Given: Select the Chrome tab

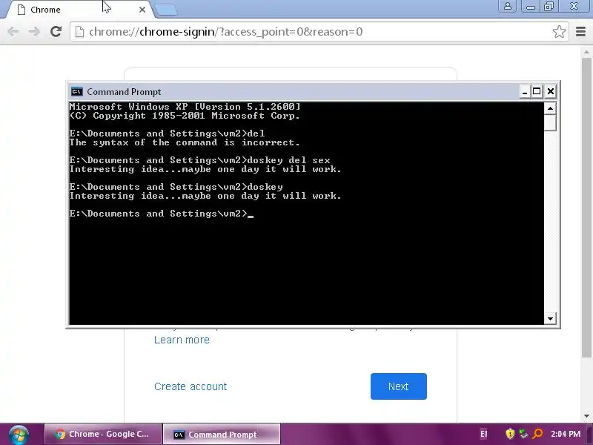Looking at the screenshot, I should pyautogui.click(x=78, y=10).
